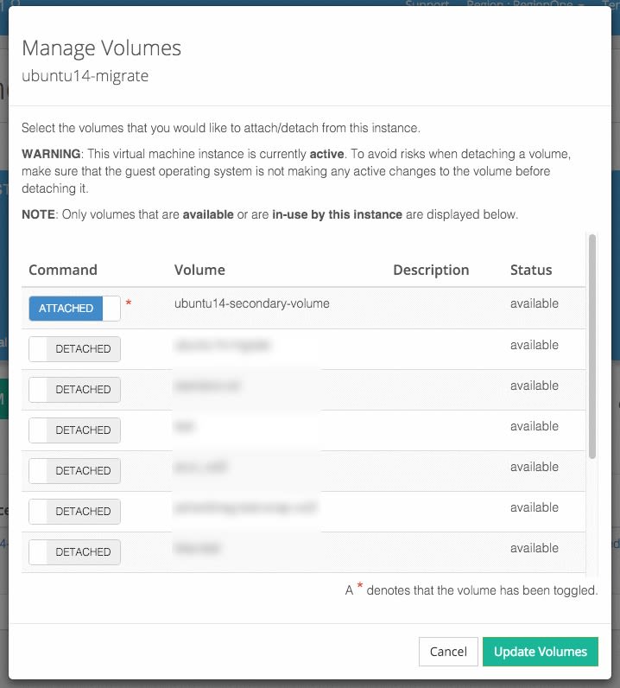Toggle ATTACHED switch for ubuntu14-secondary-volume
The image size is (620, 688).
coord(74,309)
